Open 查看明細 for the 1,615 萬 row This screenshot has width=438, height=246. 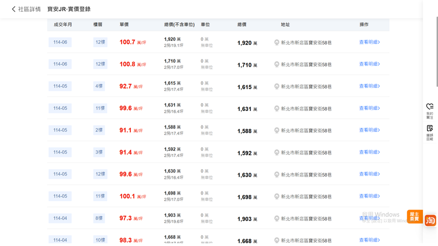[x=369, y=86]
